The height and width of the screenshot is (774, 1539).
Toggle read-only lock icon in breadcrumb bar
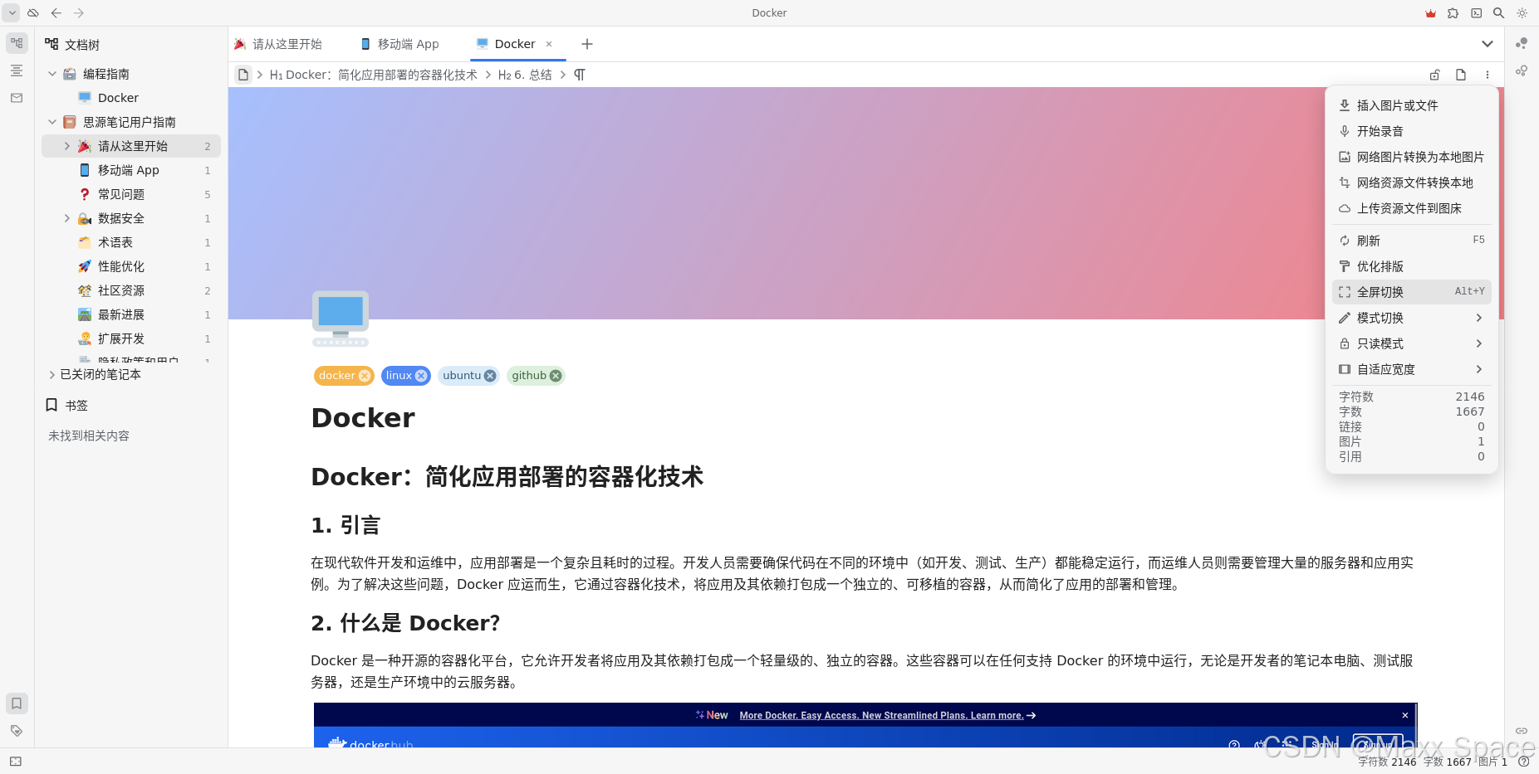1434,75
